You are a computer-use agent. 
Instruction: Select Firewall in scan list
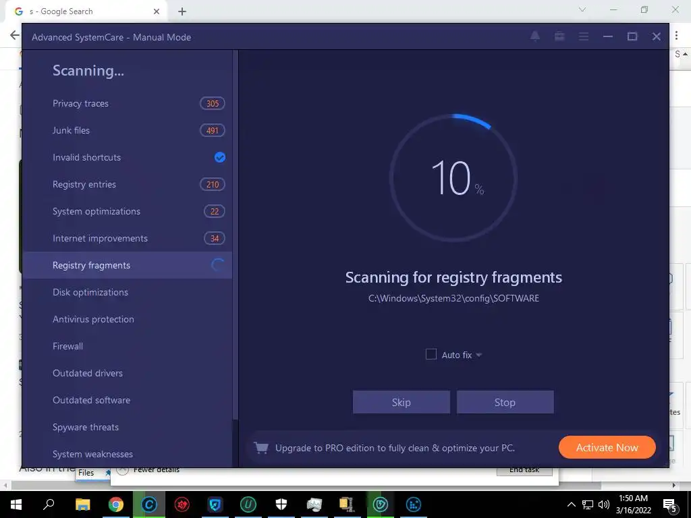[127, 346]
